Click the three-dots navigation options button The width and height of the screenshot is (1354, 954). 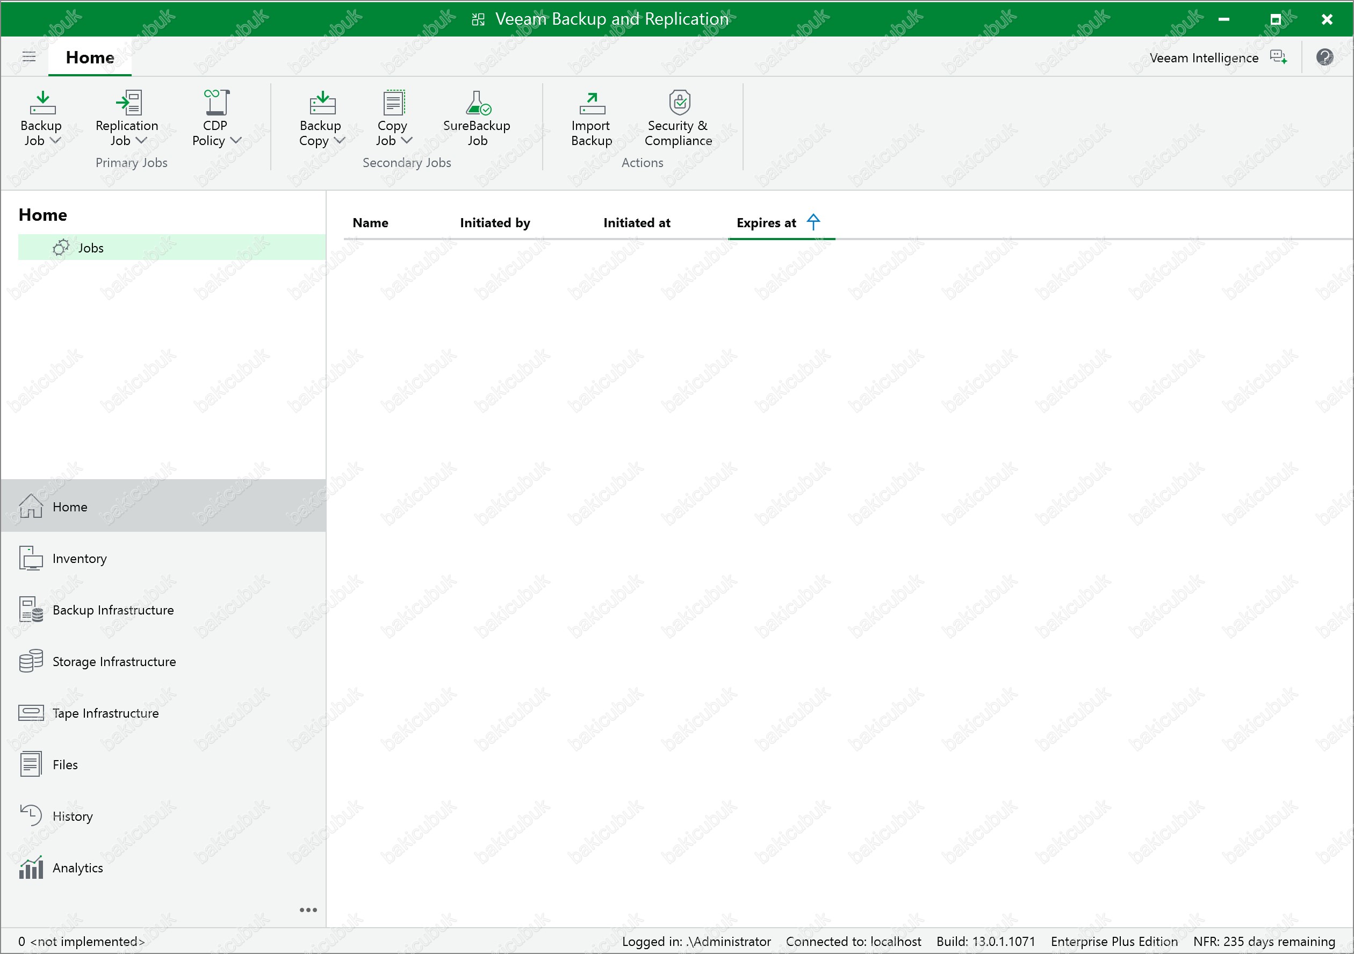(308, 910)
